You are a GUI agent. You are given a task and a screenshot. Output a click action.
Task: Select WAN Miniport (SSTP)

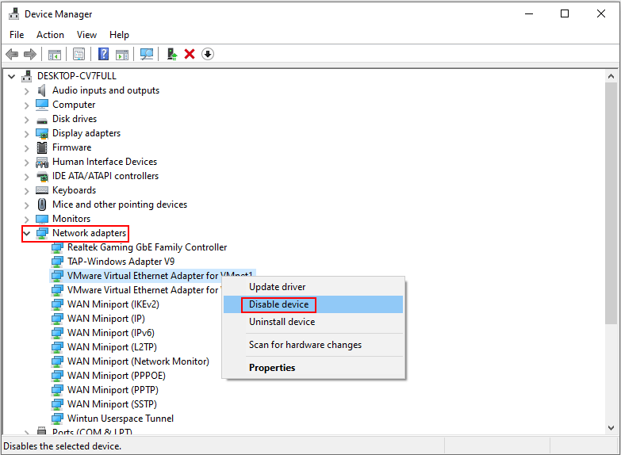click(112, 404)
